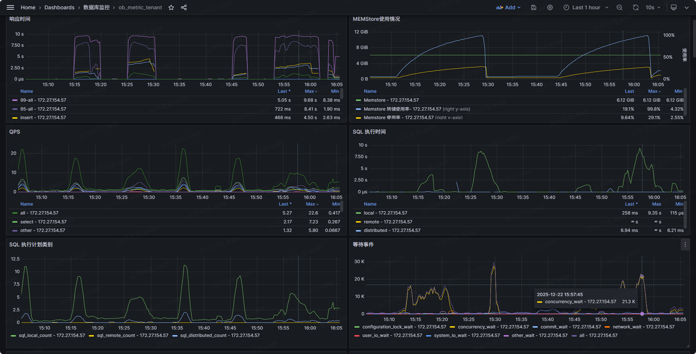Open the 等待事件 panel's three-dot menu
Screen dimensions: 696x354
(685, 245)
